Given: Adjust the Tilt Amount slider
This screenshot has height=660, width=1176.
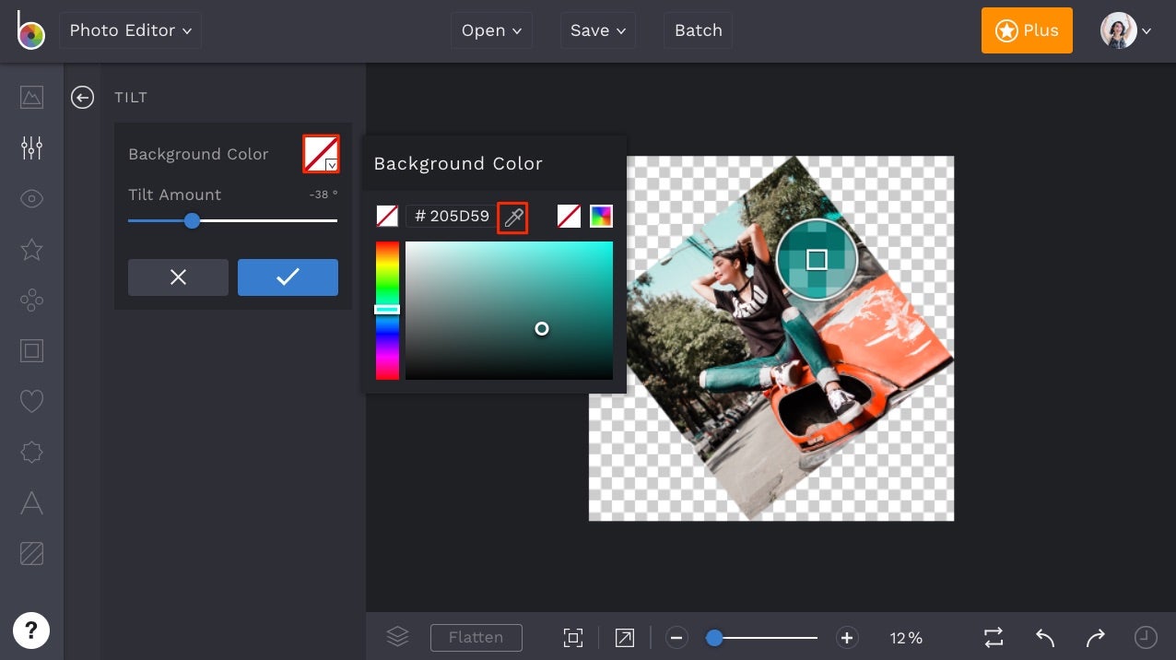Looking at the screenshot, I should click(192, 221).
